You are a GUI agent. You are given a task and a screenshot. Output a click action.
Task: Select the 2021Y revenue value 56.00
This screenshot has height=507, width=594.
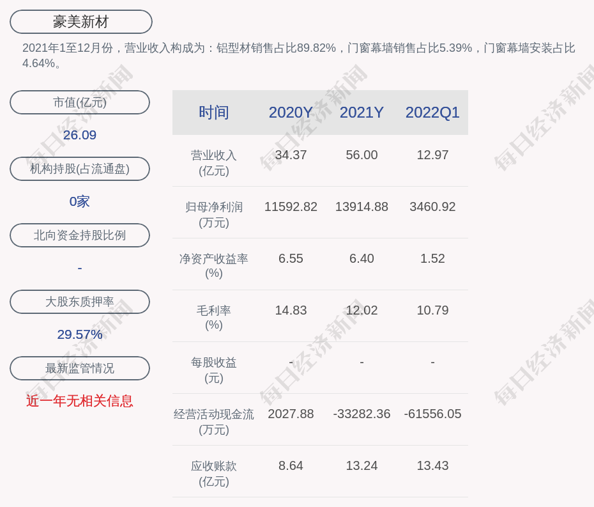362,155
